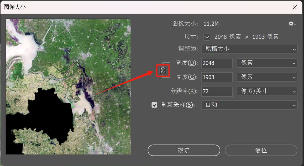
Task: Open the 调整为 preset dropdown
Action: [x=249, y=49]
